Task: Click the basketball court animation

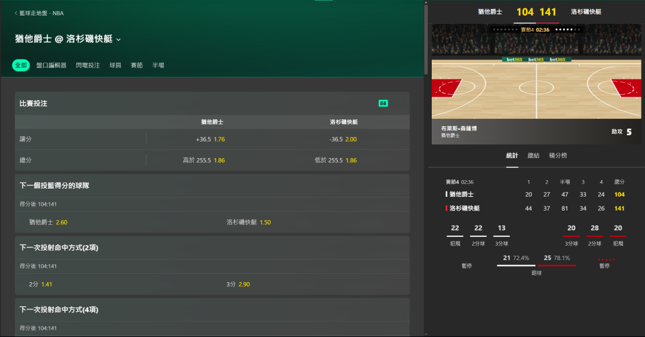Action: click(x=536, y=88)
